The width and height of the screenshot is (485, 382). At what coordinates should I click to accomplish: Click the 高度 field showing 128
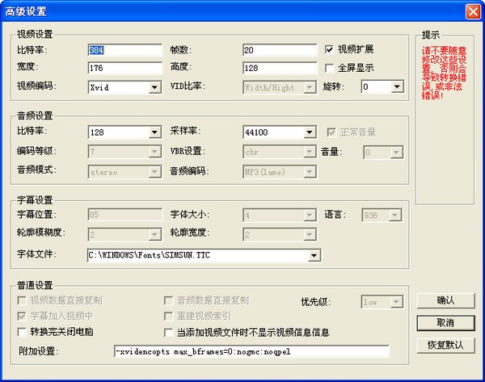280,68
